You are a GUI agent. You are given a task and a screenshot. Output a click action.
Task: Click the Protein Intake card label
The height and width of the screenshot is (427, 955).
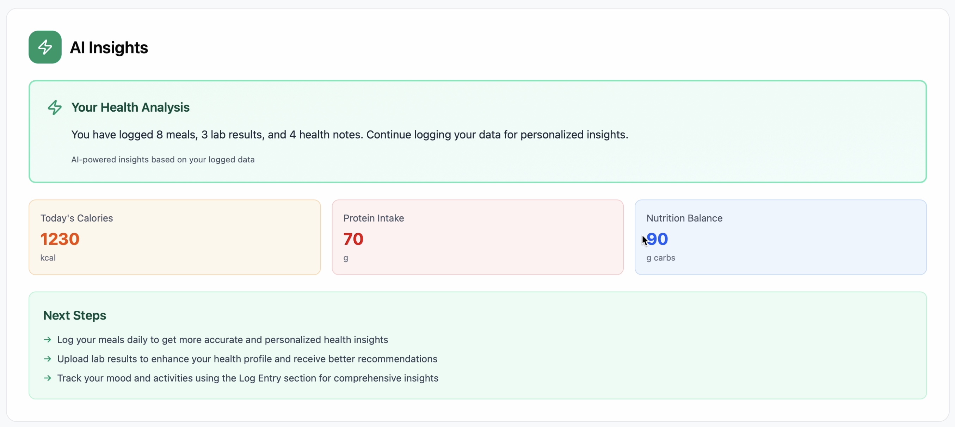click(373, 218)
